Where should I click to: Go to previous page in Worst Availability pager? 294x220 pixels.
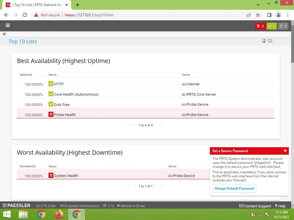[136, 186]
